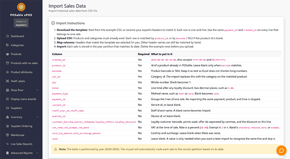Expand the Inventory submenu chevron
The width and height of the screenshot is (290, 159).
(x=37, y=117)
